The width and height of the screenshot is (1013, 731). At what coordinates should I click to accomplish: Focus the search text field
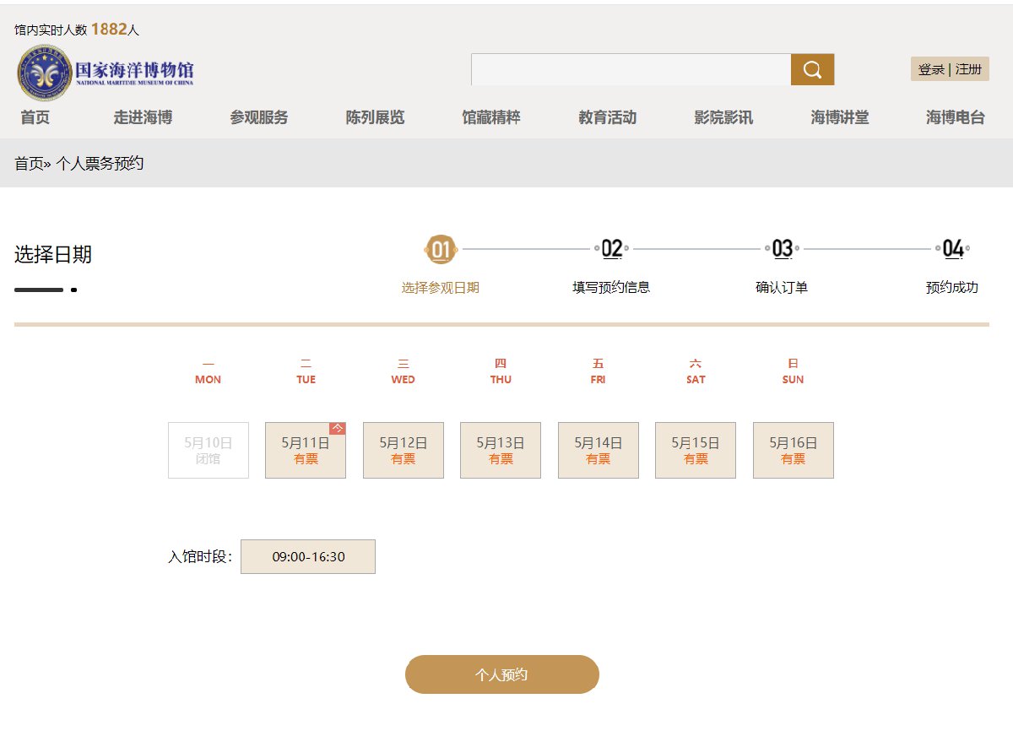pos(631,70)
